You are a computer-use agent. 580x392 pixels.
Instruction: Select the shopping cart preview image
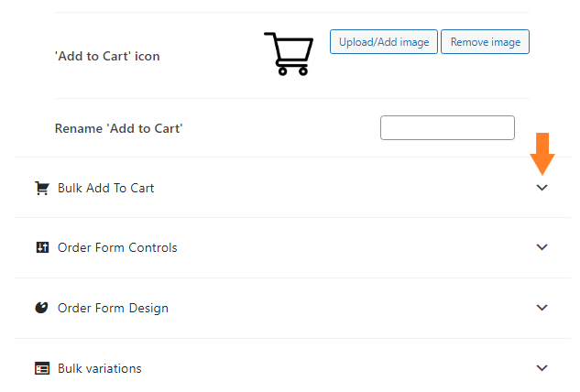289,54
